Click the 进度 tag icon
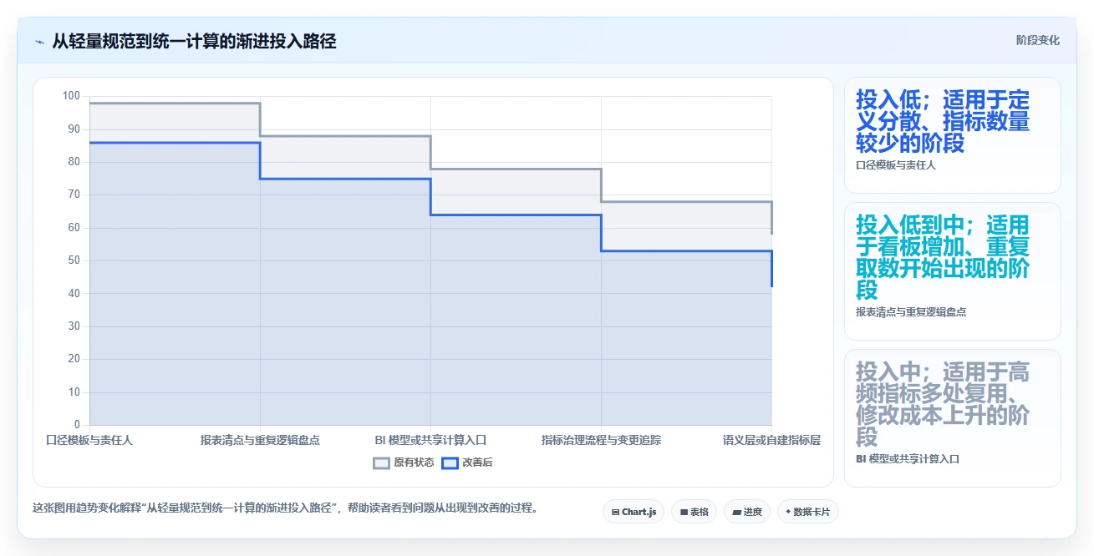 click(737, 512)
